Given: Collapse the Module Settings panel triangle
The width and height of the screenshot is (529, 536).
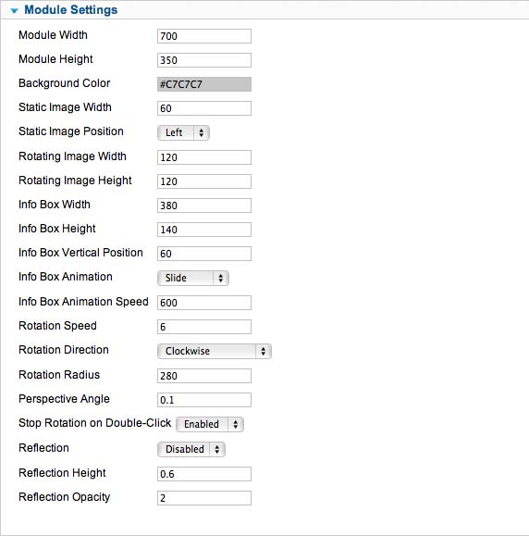Looking at the screenshot, I should [x=15, y=11].
